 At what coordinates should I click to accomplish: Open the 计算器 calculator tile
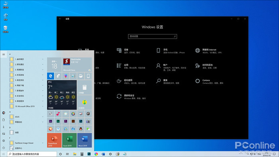(84, 87)
